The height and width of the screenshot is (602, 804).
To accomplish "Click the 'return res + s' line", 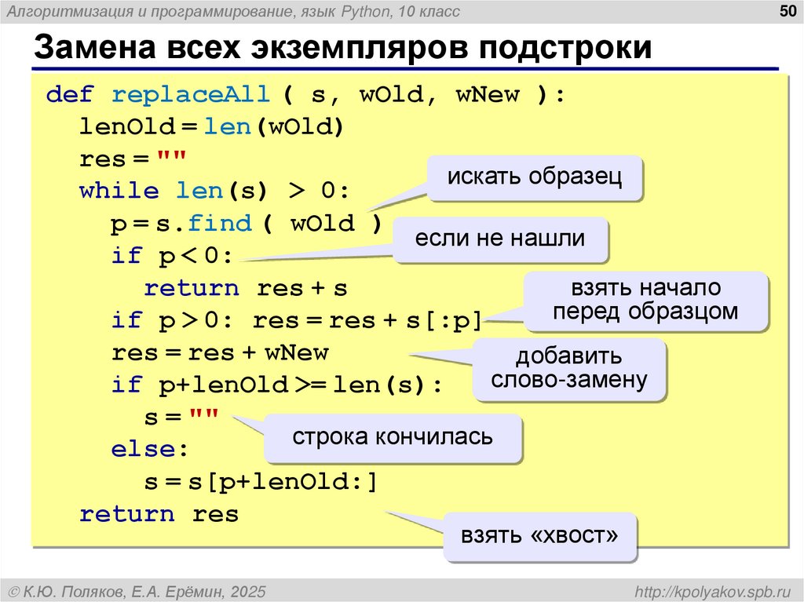I will pyautogui.click(x=246, y=289).
